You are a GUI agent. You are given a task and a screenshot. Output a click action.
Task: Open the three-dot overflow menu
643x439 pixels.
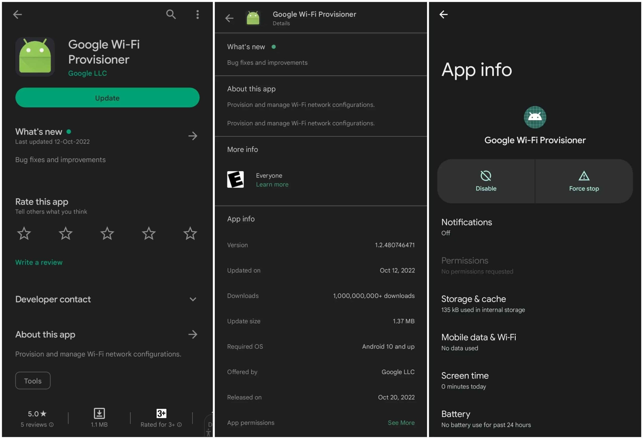pyautogui.click(x=197, y=14)
